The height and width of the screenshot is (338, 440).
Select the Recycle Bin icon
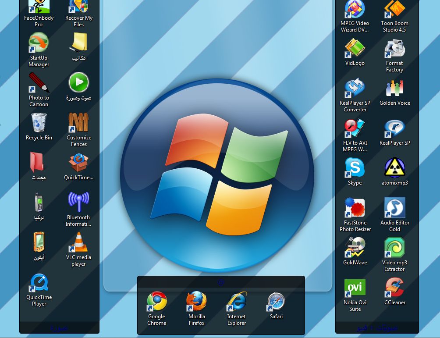click(x=39, y=122)
